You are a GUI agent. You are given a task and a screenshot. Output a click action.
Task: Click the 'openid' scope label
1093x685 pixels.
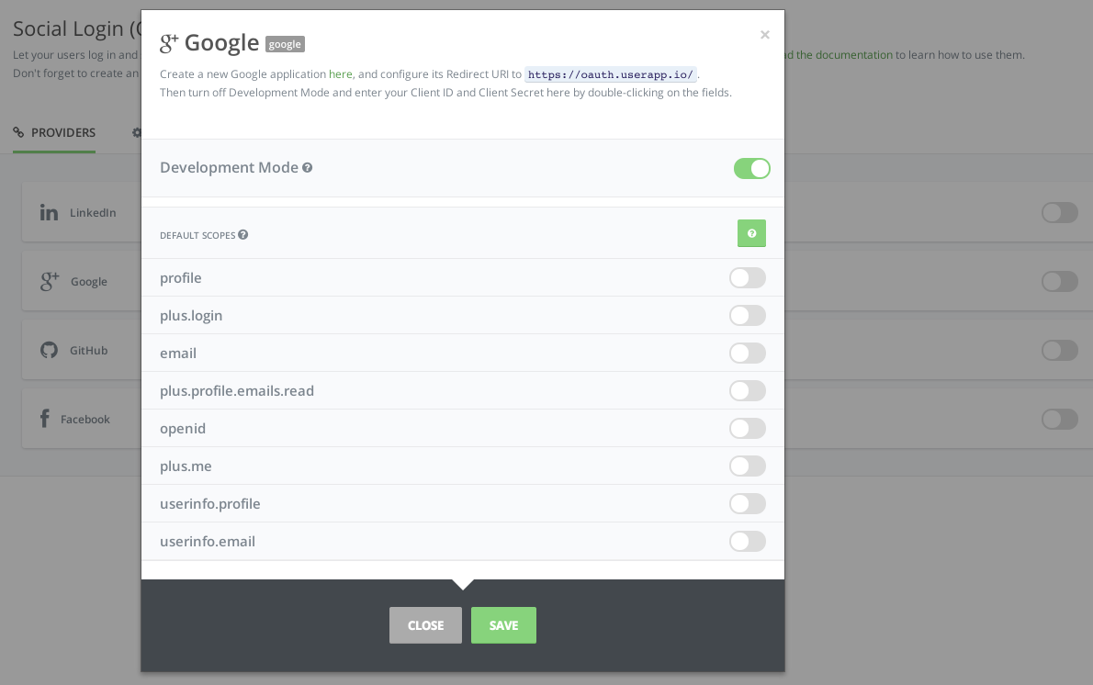(183, 429)
